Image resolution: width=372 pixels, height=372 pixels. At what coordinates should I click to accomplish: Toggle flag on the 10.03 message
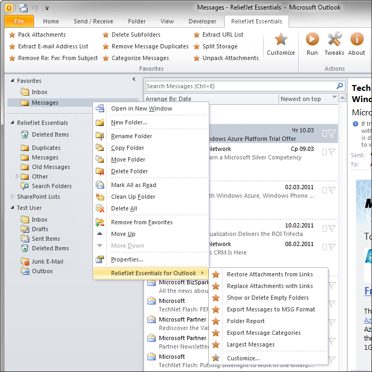click(x=332, y=133)
